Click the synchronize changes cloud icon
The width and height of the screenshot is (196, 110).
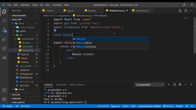[x=17, y=106]
